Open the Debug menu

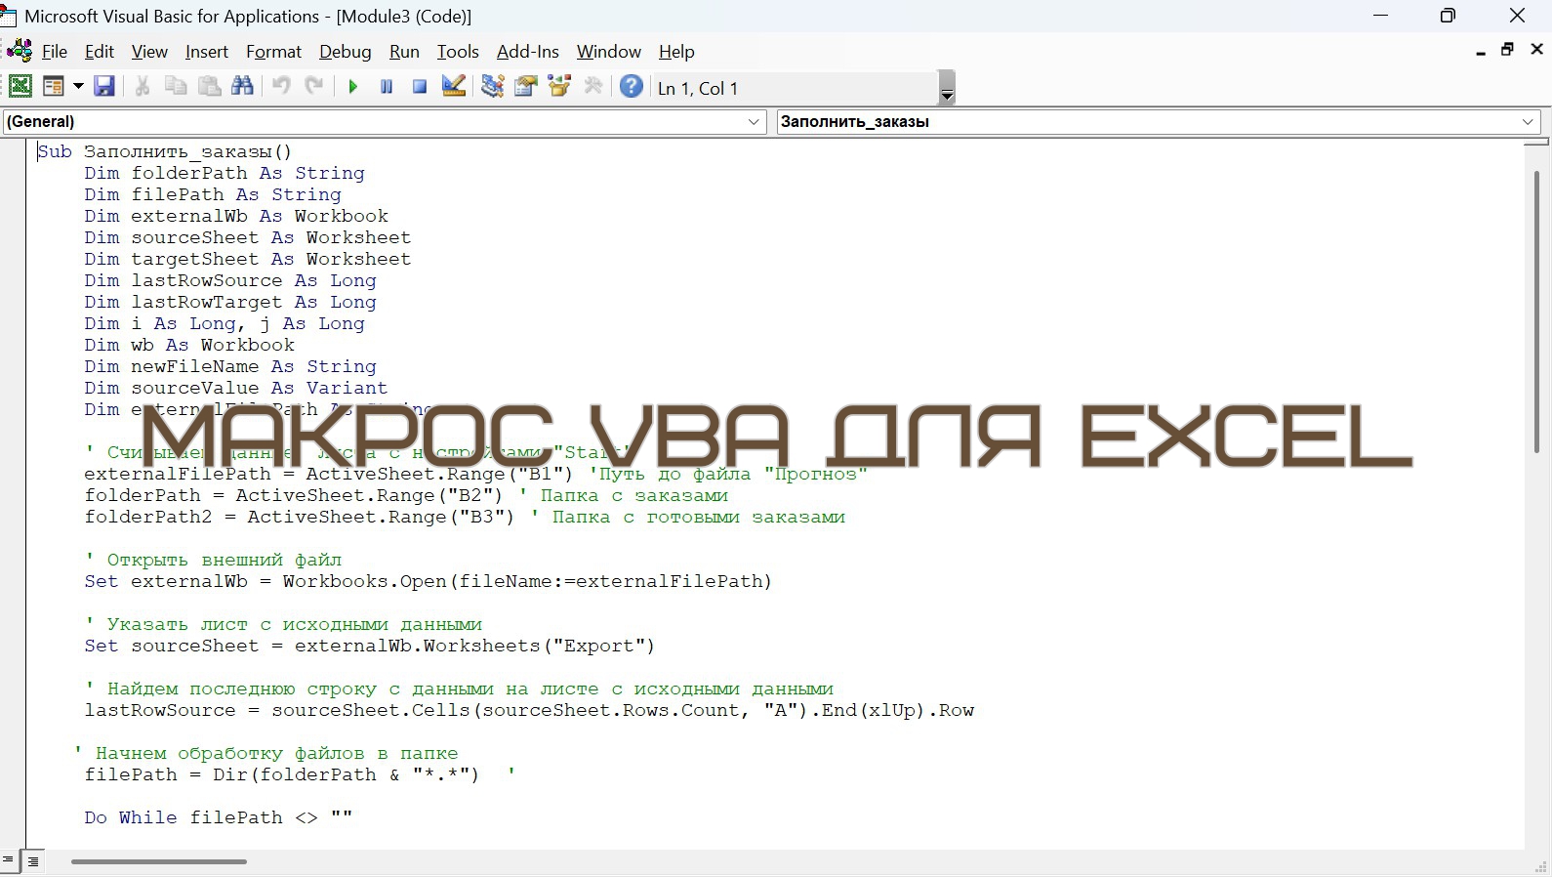[x=345, y=52]
